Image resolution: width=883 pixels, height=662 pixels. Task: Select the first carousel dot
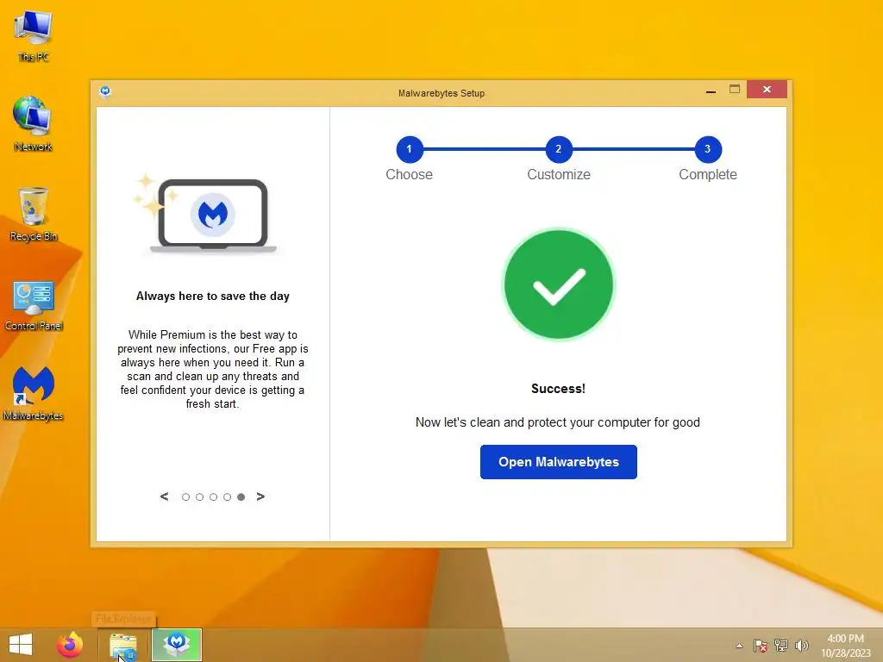click(x=185, y=497)
